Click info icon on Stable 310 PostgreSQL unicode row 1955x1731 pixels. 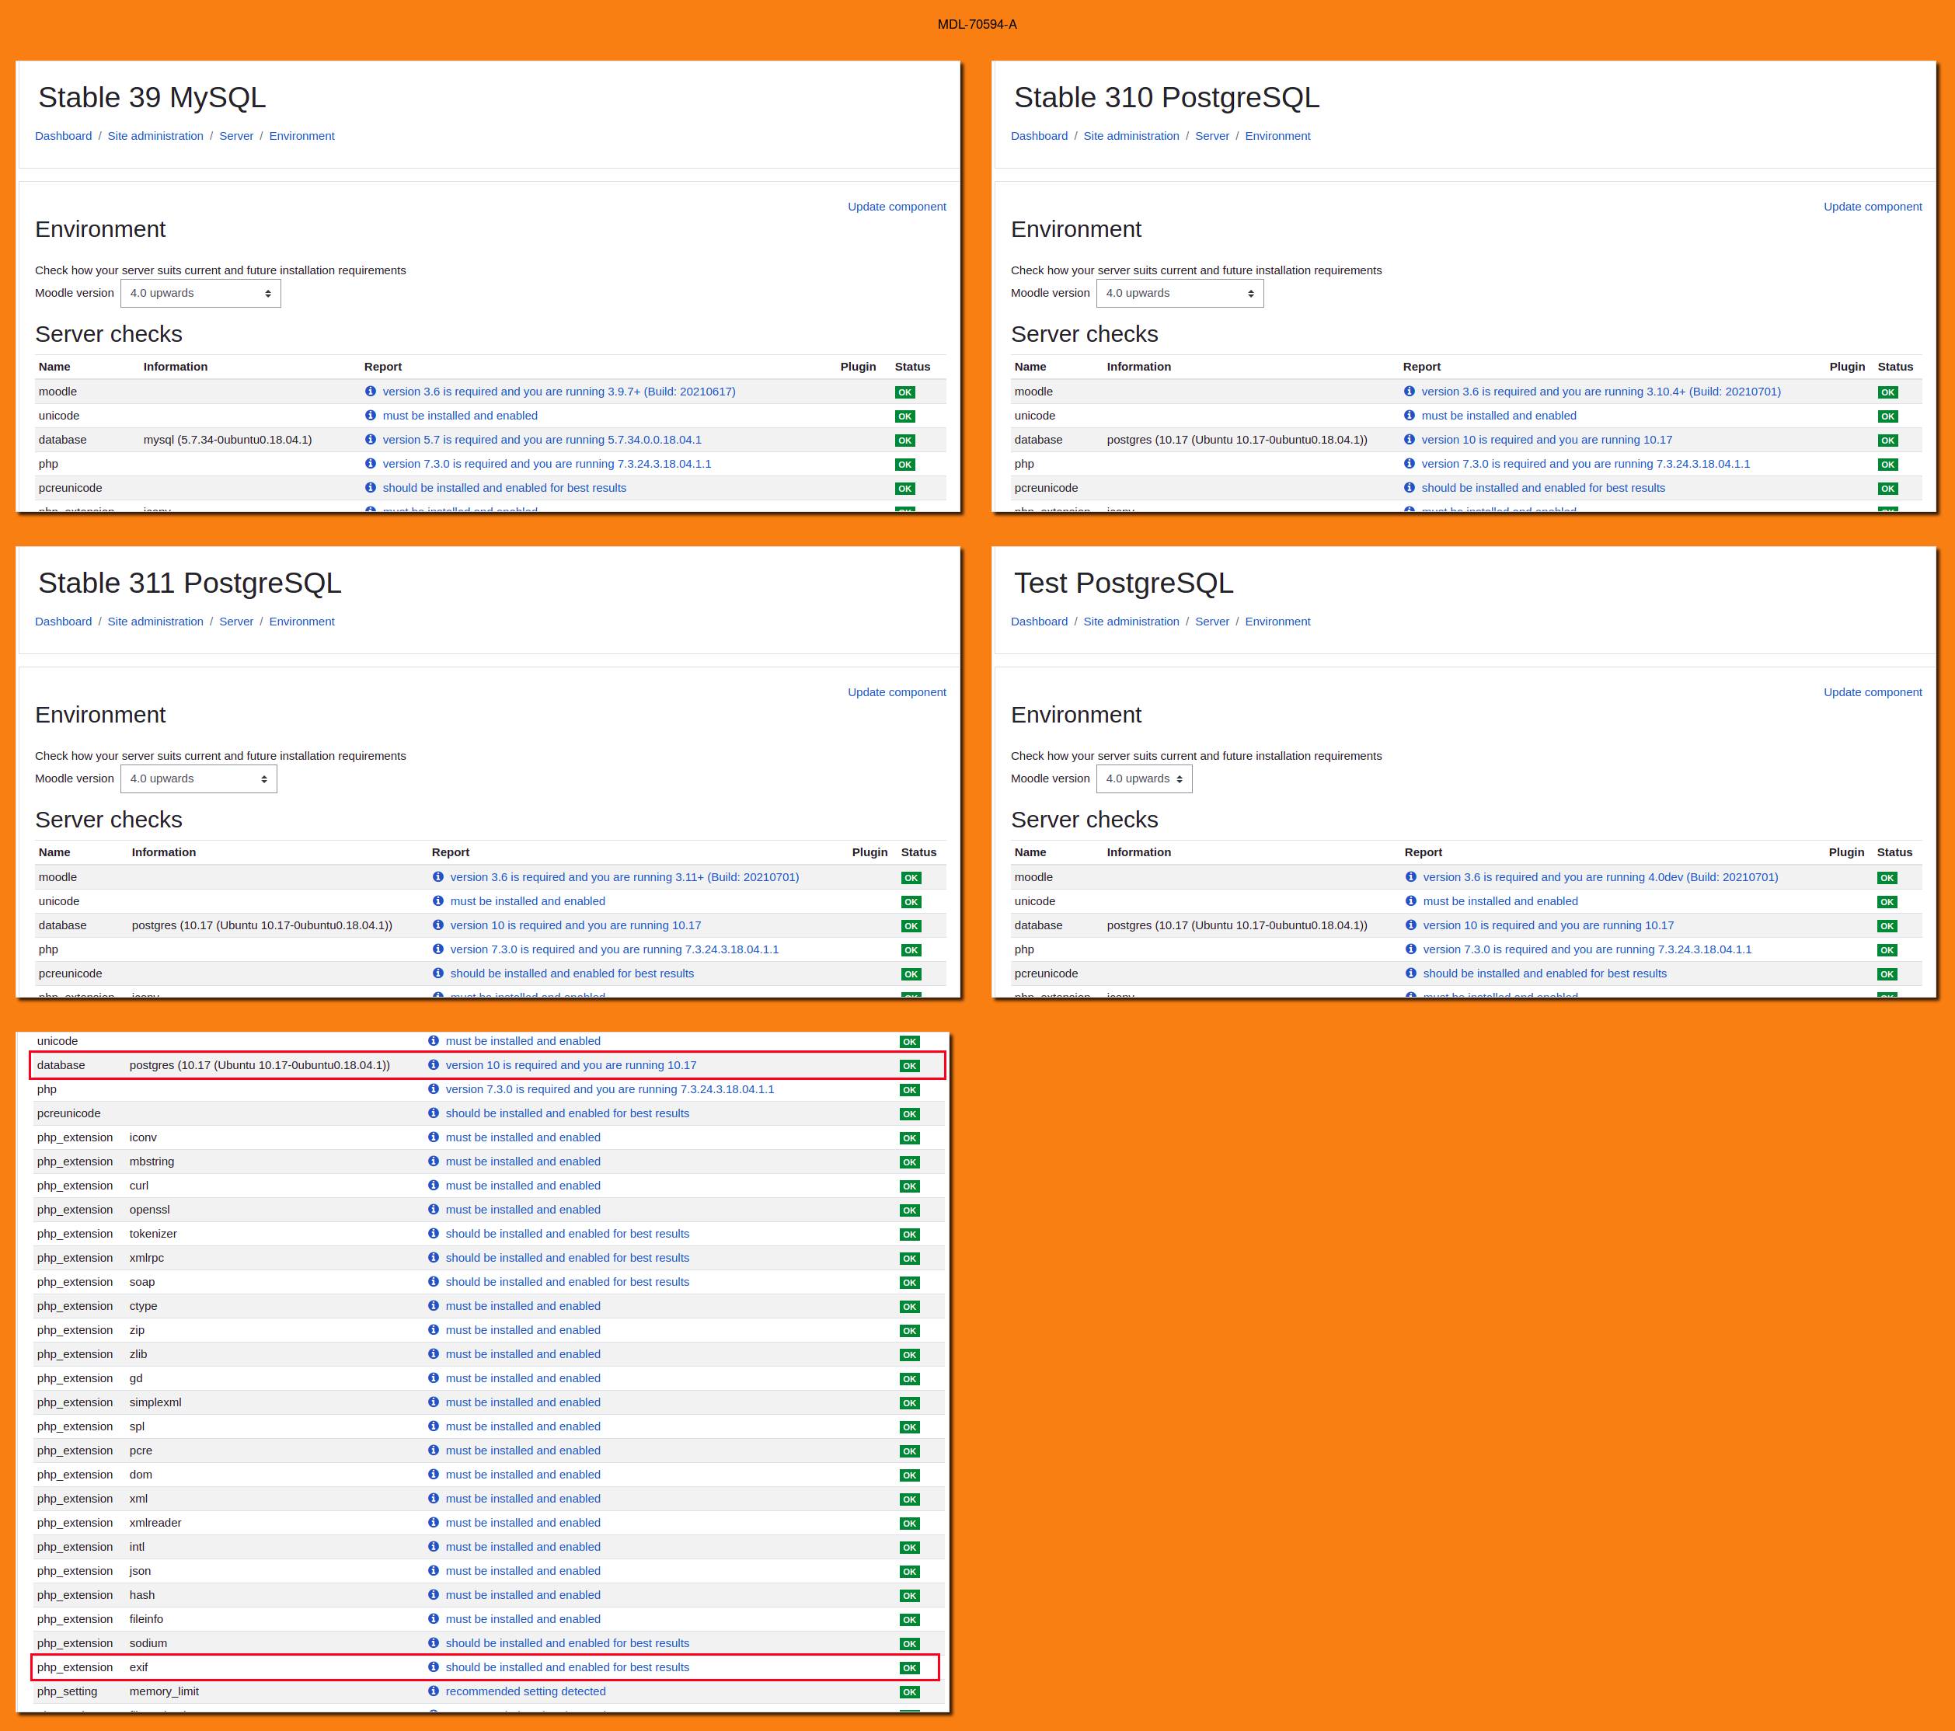(x=1409, y=415)
